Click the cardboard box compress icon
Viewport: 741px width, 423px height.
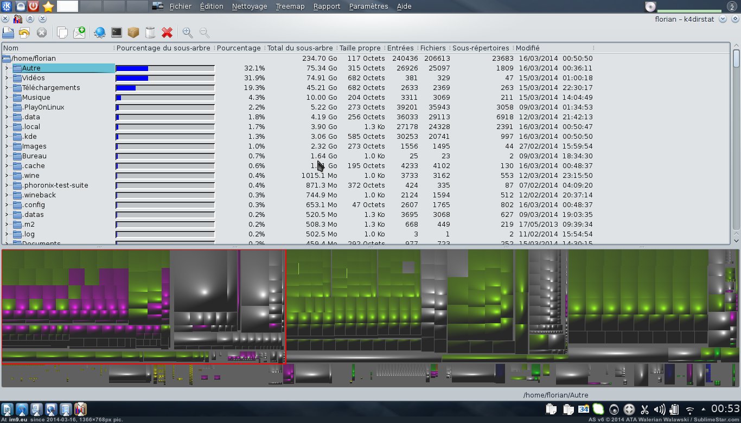pos(133,33)
